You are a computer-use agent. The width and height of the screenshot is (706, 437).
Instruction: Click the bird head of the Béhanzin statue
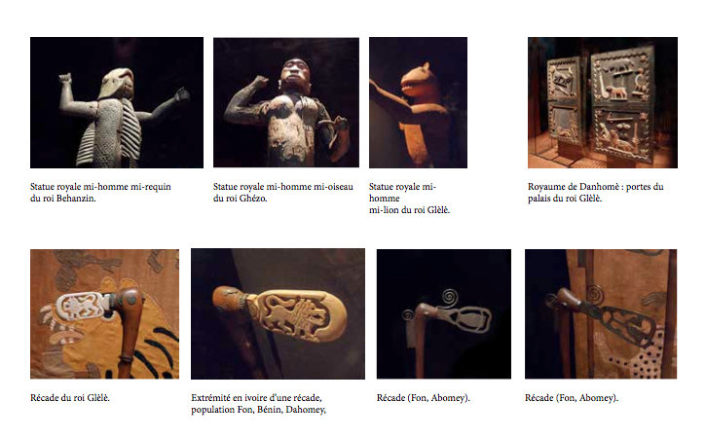116,84
